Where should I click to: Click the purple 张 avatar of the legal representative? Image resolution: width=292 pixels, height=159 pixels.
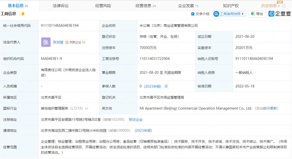click(46, 42)
